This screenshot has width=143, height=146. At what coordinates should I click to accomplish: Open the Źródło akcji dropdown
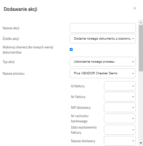click(x=103, y=39)
